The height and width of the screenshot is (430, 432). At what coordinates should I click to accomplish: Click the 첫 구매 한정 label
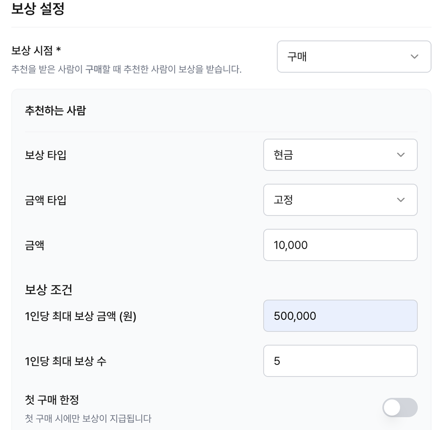52,400
